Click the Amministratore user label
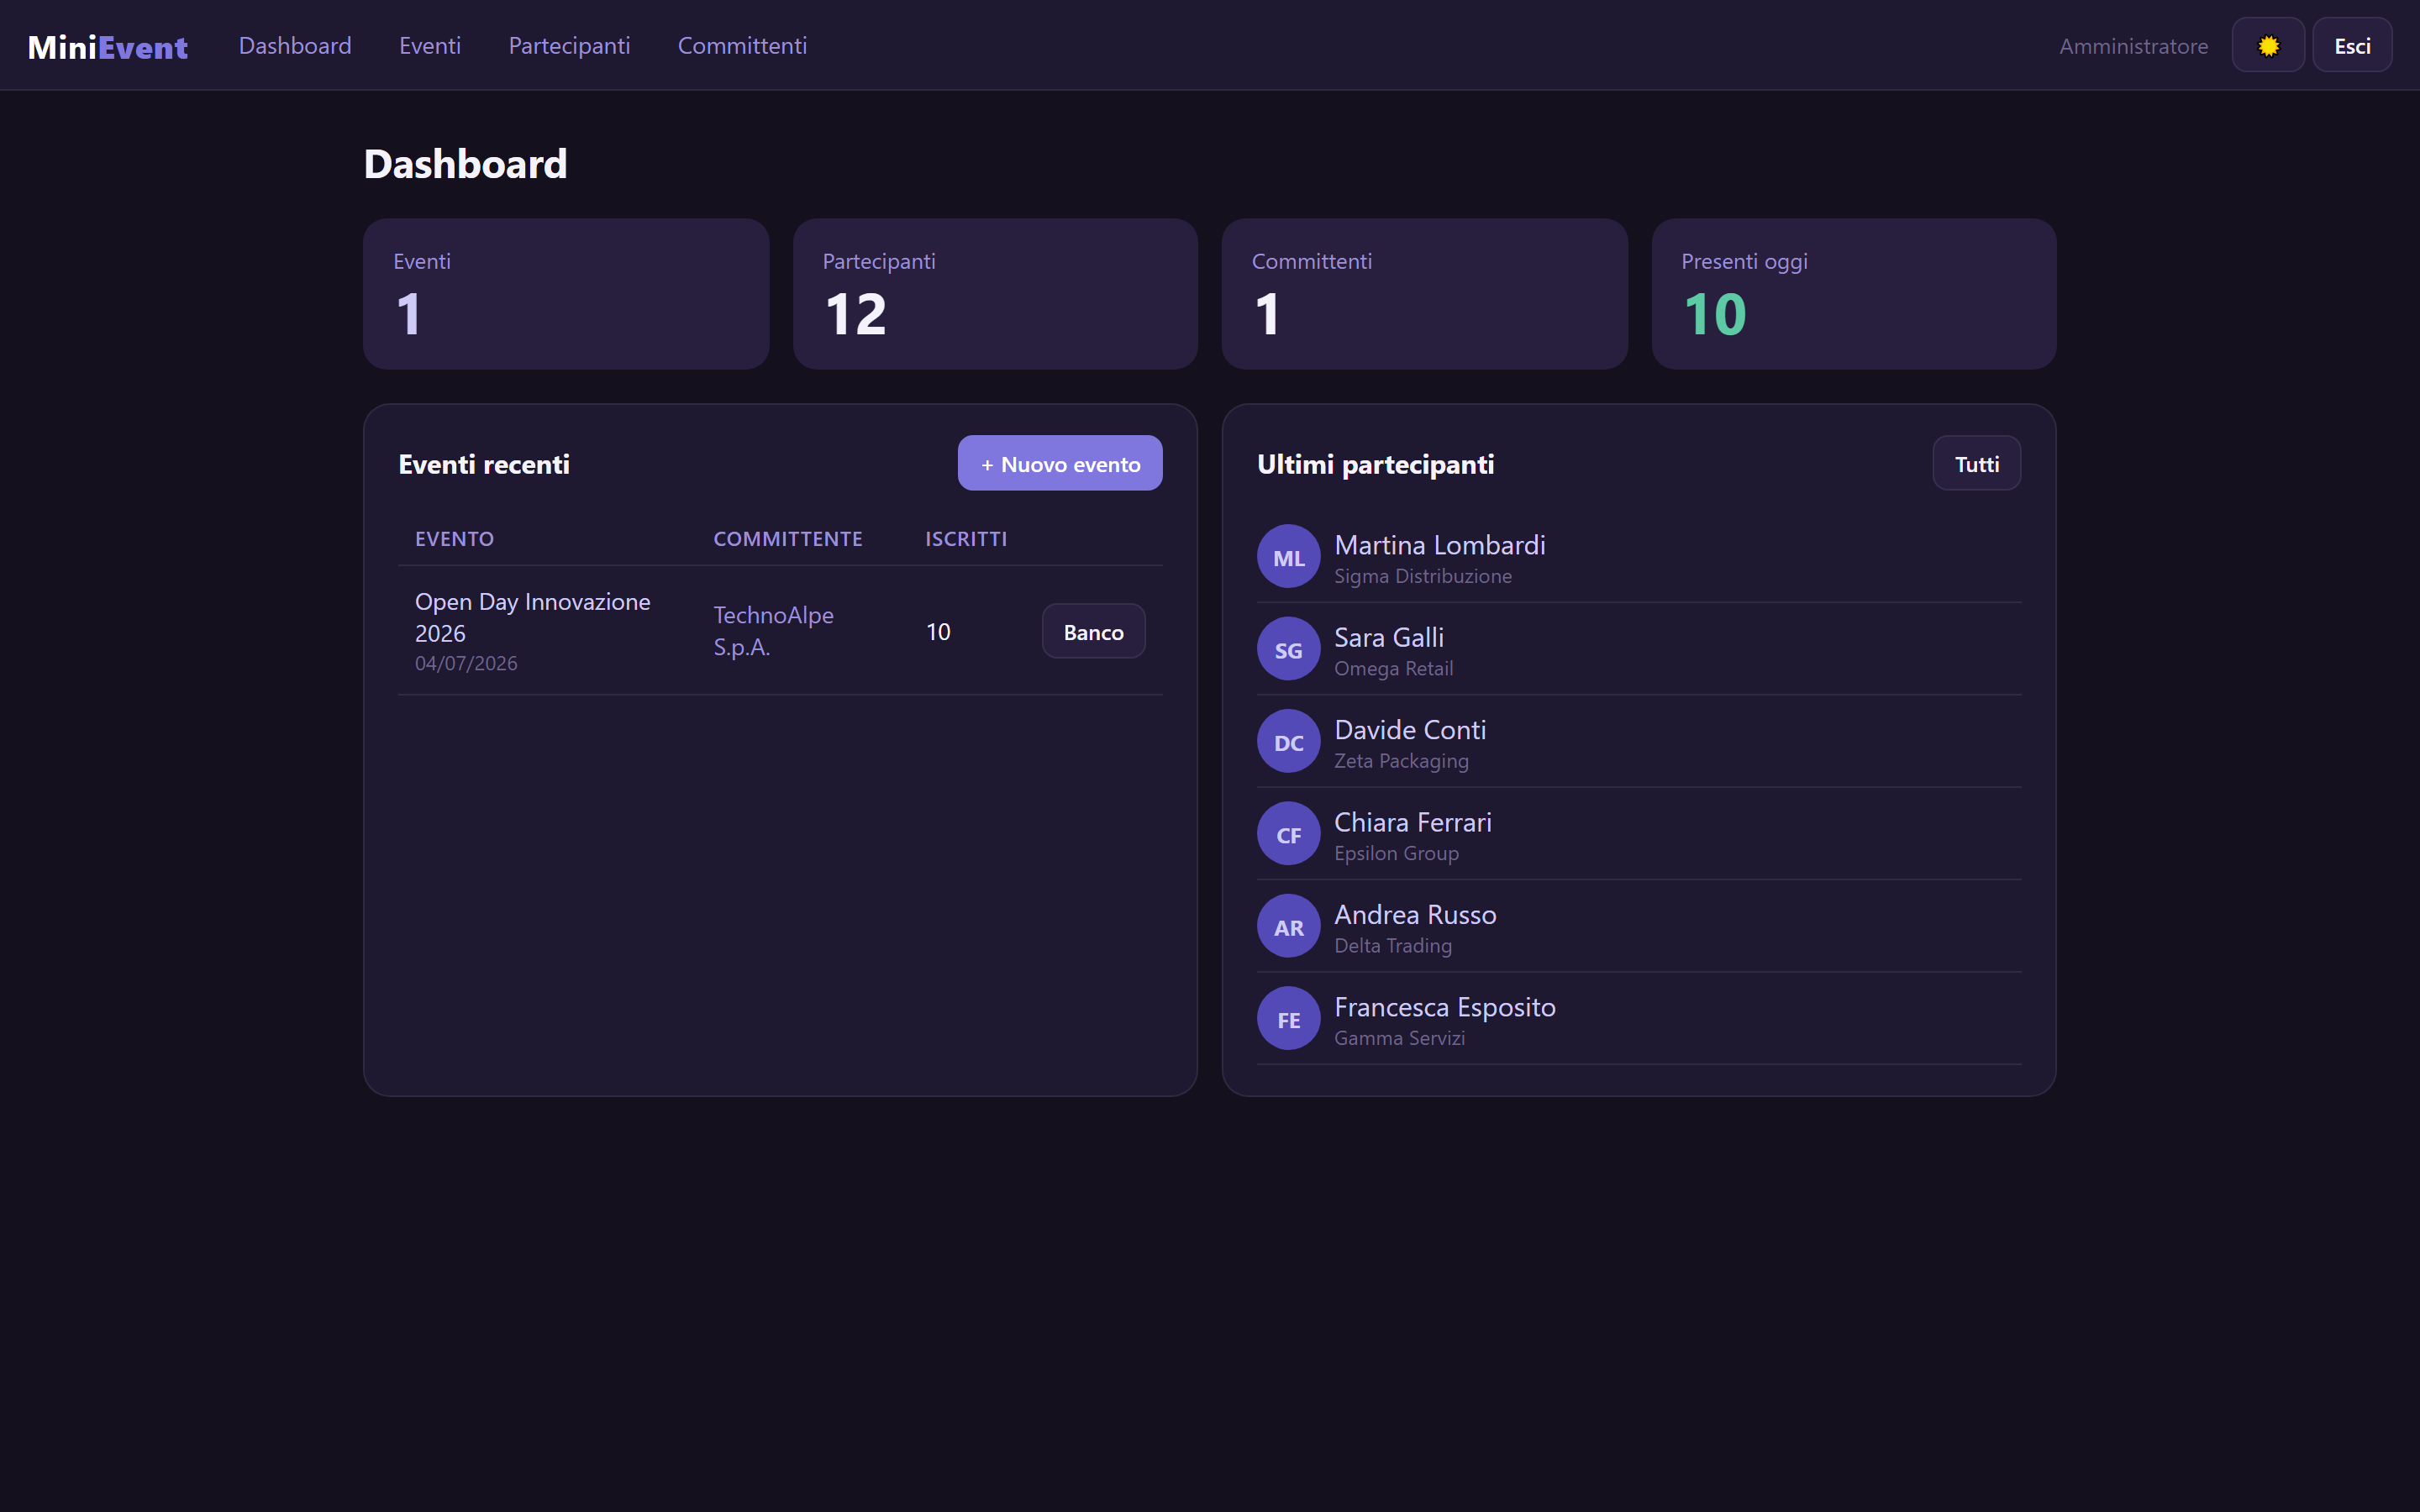This screenshot has width=2420, height=1512. tap(2133, 46)
